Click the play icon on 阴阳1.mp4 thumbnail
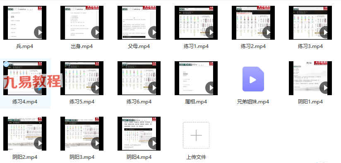 click(325, 88)
